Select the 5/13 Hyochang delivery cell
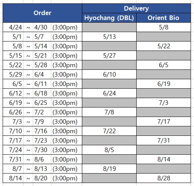194x186 pixels. (109, 37)
